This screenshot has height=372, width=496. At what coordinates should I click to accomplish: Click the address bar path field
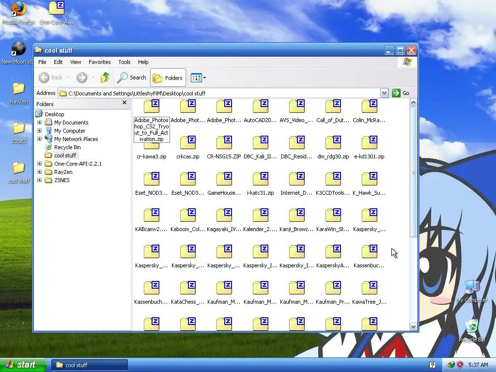coord(219,93)
